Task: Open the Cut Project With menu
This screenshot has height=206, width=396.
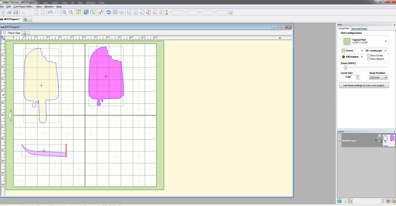Action: pos(23,7)
